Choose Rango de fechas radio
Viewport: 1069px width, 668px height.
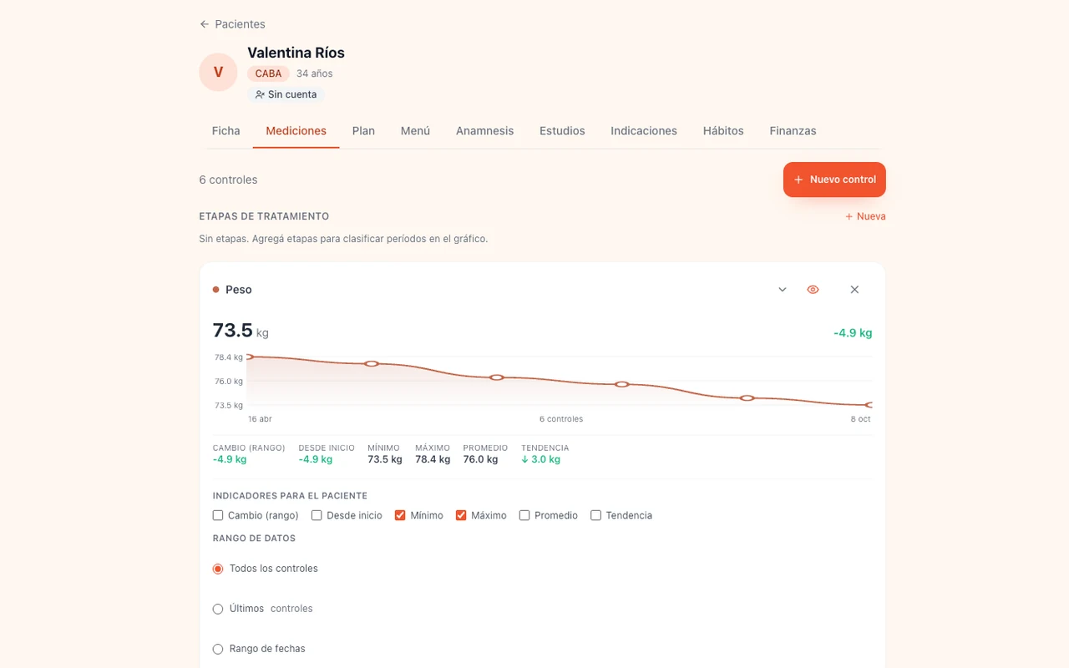coord(218,649)
